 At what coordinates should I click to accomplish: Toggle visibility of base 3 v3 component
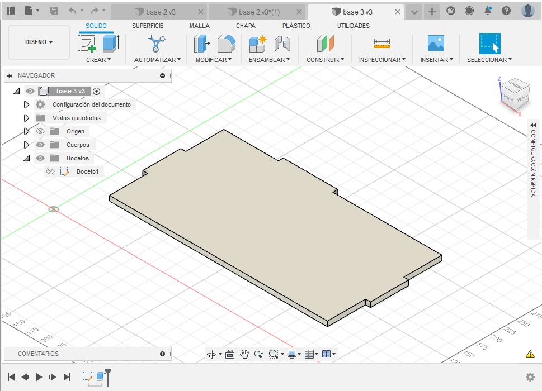30,91
